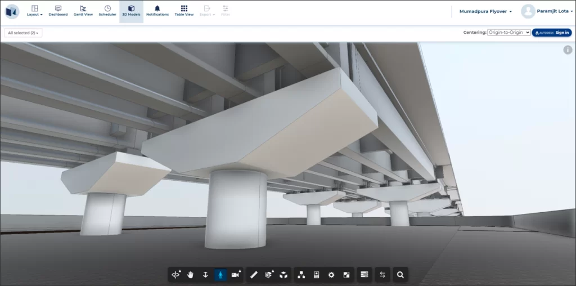Open the Mumadpura Flyover project selector
Viewport: 576px width, 286px height.
click(x=485, y=11)
